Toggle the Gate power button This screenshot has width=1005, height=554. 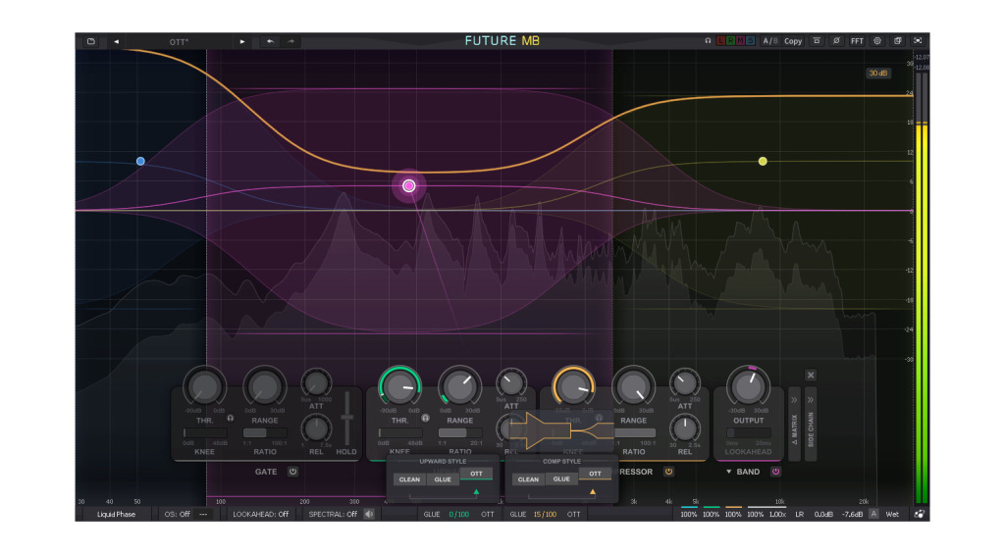click(292, 472)
